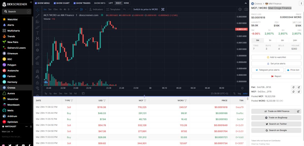The height and width of the screenshot is (146, 304).
Task: Click Add to watchlist button
Action: 276,57
